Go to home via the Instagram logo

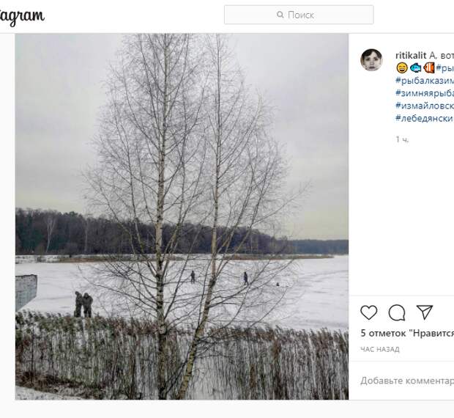[x=22, y=16]
